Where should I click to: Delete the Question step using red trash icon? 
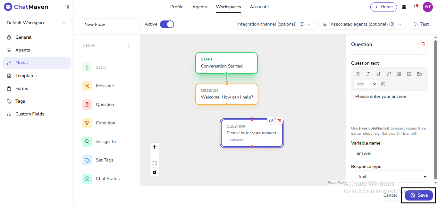point(423,44)
